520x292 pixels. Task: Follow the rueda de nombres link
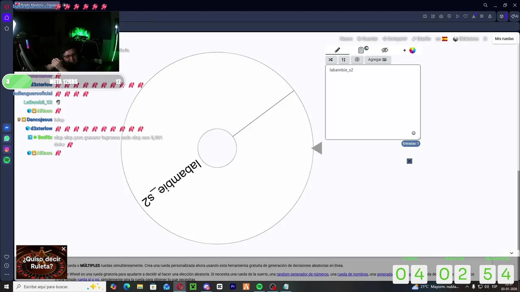(x=353, y=274)
